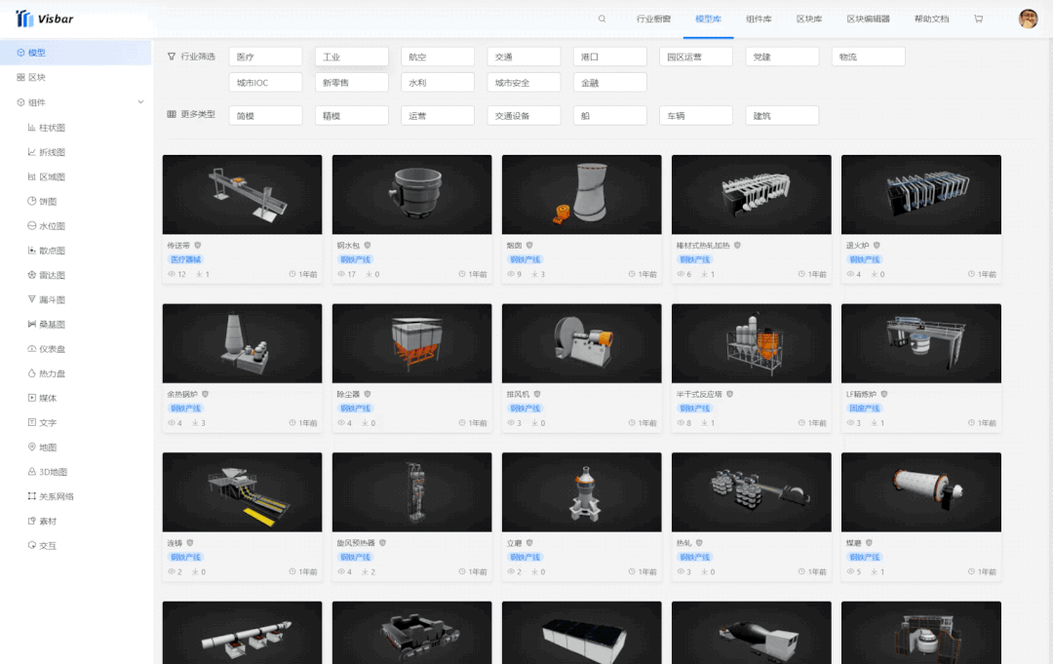The height and width of the screenshot is (664, 1053).
Task: Choose the 船 type filter
Action: tap(609, 115)
